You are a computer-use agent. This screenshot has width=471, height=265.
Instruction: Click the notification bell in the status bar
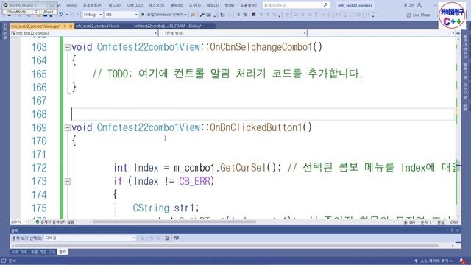click(462, 261)
